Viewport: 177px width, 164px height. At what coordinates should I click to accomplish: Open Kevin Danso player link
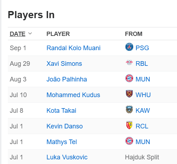click(65, 126)
